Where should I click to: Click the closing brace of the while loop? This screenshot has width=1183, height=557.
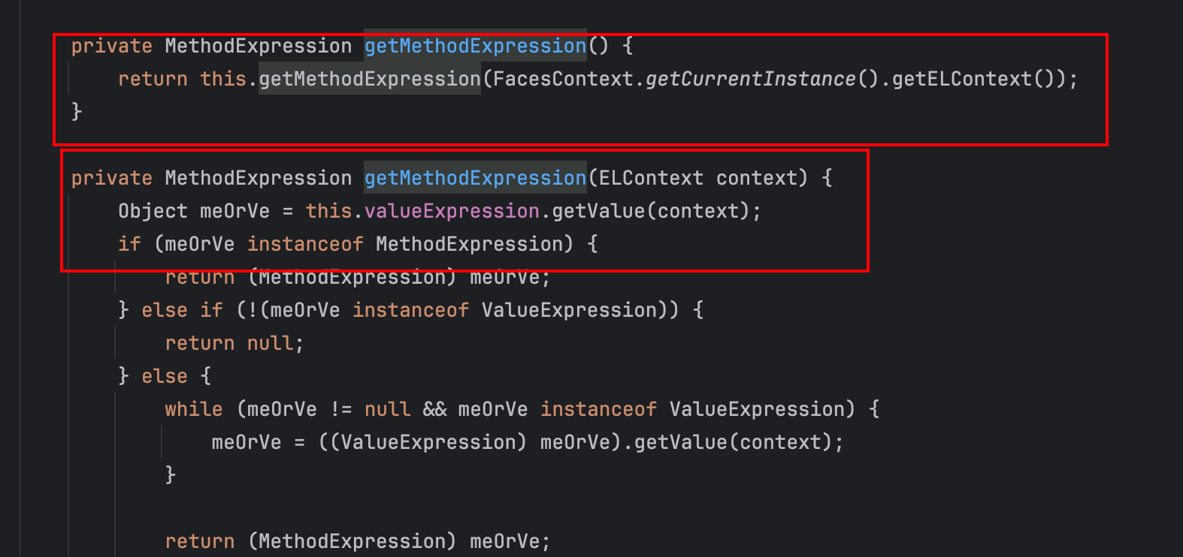(171, 475)
